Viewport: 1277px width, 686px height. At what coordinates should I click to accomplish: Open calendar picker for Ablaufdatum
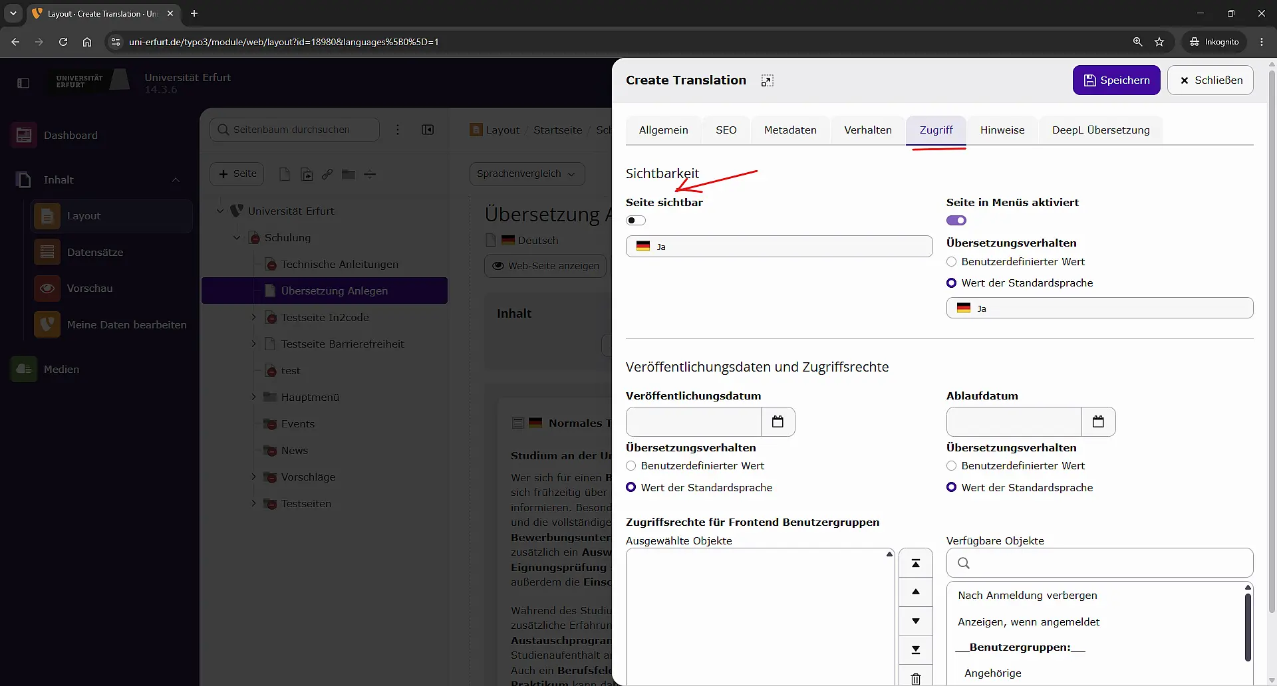coord(1098,421)
